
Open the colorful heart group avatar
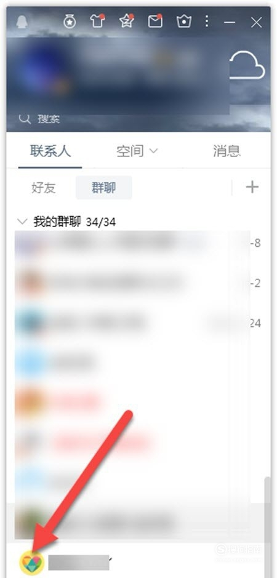[x=32, y=562]
